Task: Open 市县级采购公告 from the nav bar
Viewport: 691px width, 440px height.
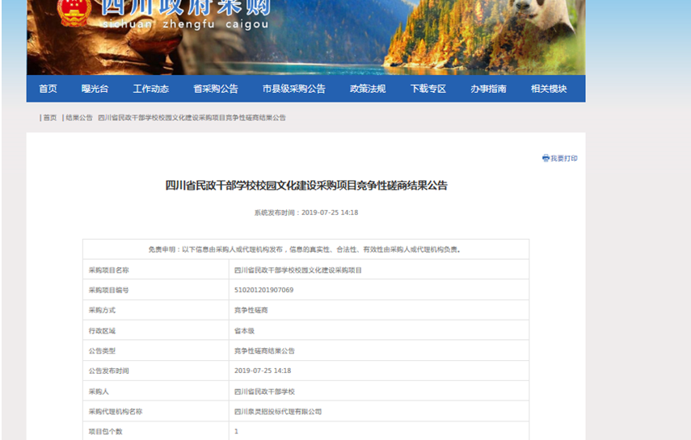Action: point(293,89)
